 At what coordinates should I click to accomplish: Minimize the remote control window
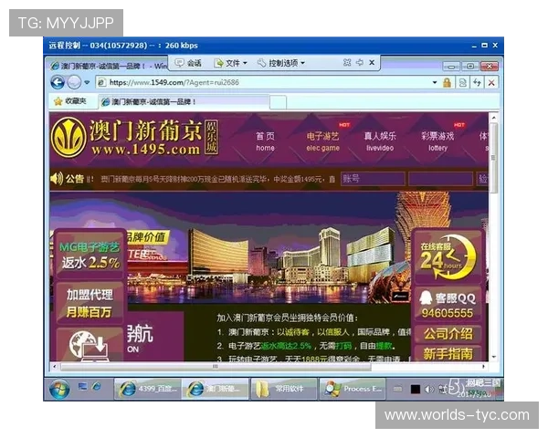(x=473, y=46)
